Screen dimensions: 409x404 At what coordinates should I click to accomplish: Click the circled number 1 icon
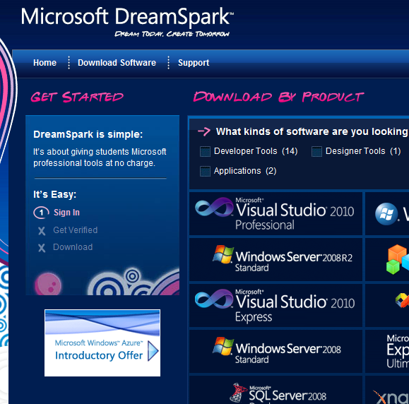(x=41, y=213)
